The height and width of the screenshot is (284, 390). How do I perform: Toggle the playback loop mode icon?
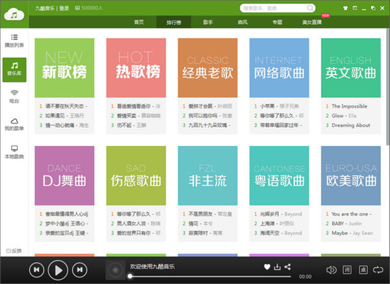click(377, 269)
